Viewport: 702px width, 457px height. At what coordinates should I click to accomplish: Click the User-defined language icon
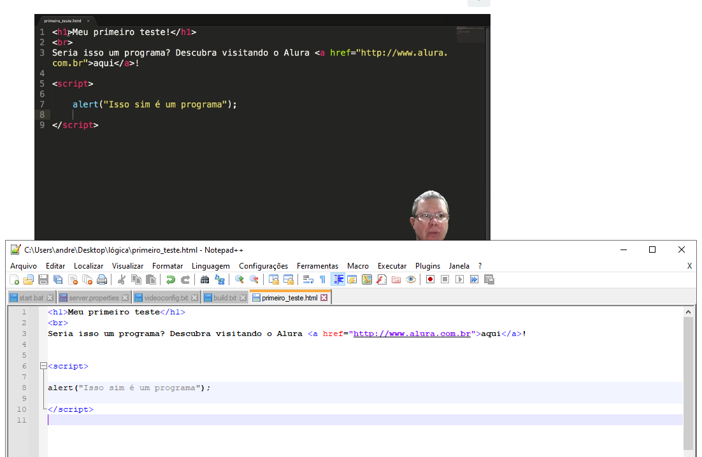352,279
